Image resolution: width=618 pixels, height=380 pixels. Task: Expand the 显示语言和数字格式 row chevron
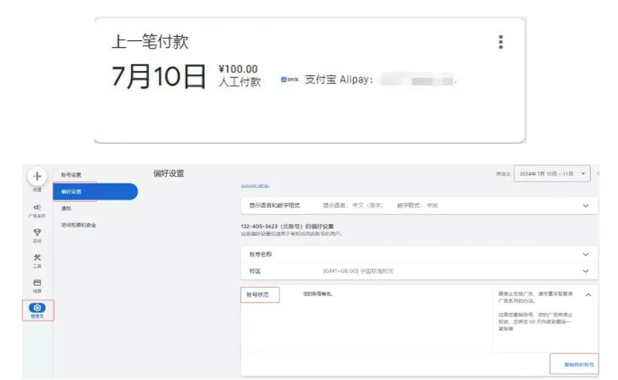tap(586, 206)
